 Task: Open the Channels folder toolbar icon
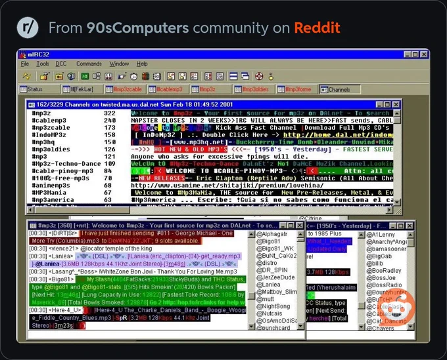59,76
